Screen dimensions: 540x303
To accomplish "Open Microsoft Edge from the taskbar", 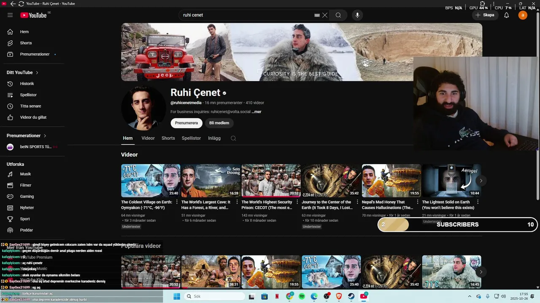I will pyautogui.click(x=314, y=297).
